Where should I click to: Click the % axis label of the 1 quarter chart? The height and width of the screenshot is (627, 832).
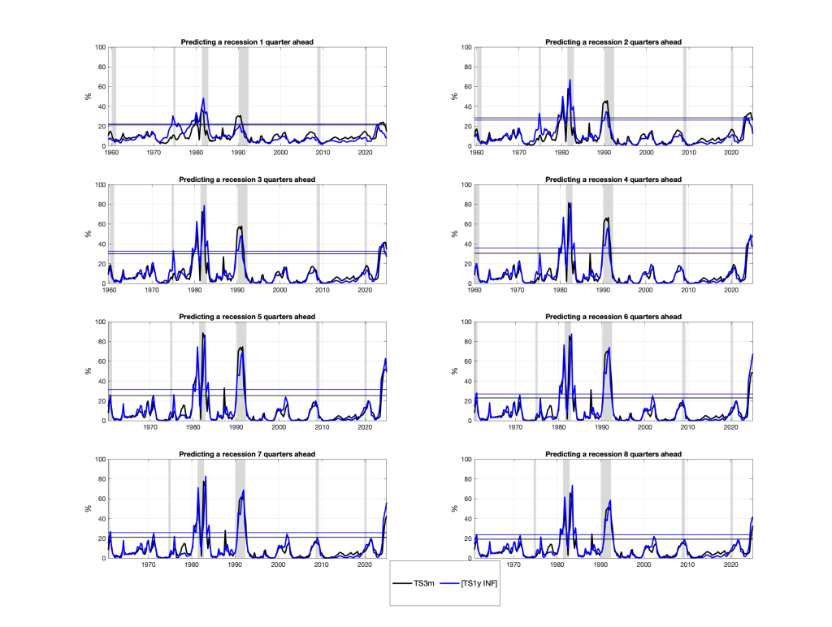[88, 97]
